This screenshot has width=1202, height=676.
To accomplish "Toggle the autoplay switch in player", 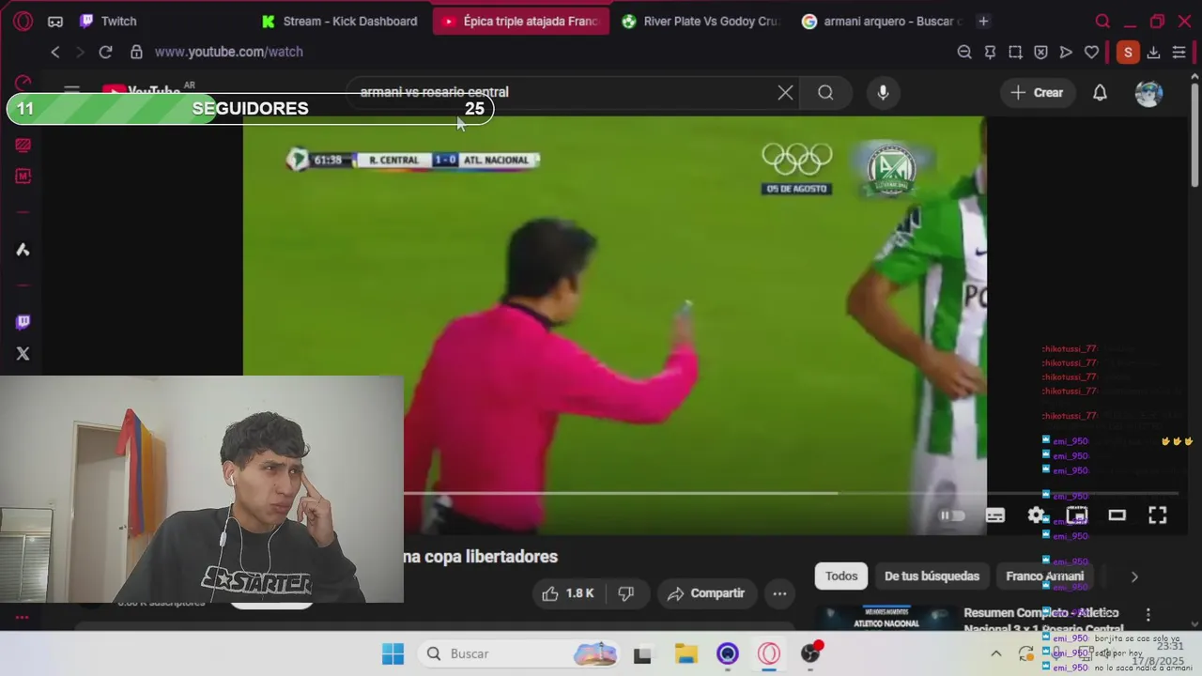I will pos(951,515).
